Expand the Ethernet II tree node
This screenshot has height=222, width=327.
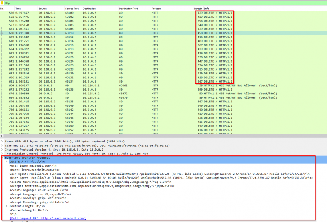coord(2,145)
